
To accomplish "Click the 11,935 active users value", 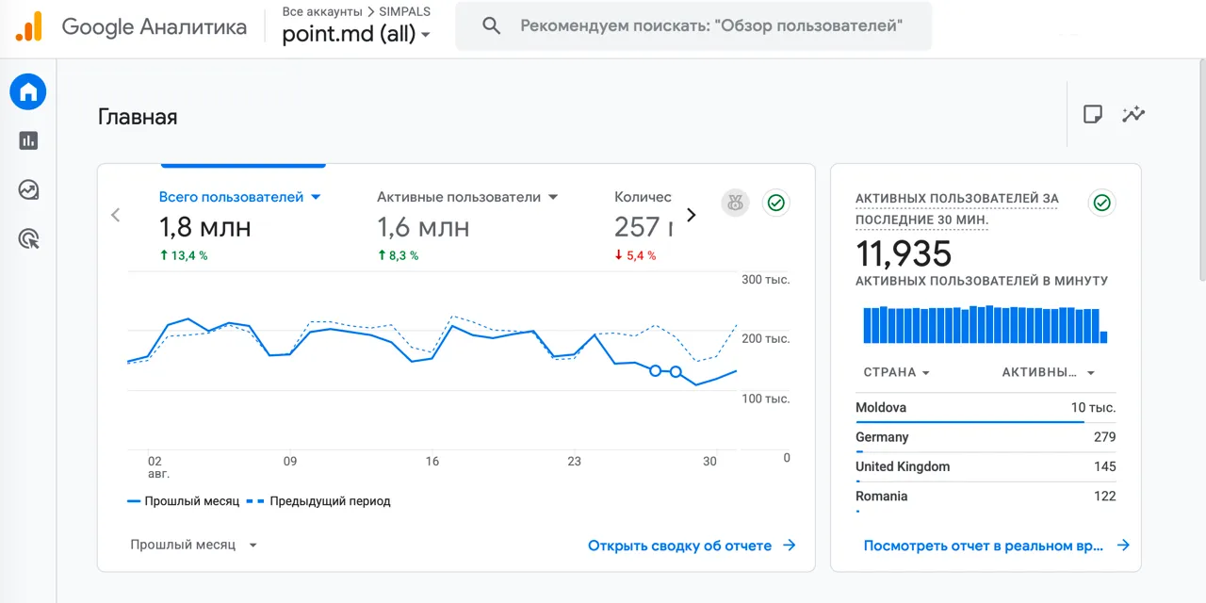I will pos(904,253).
